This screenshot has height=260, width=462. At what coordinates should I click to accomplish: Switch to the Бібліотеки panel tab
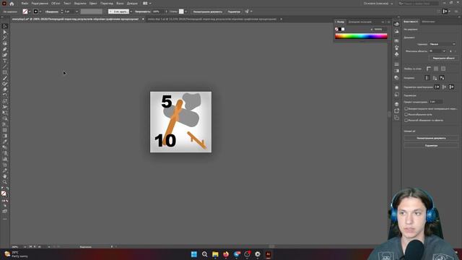pyautogui.click(x=428, y=22)
